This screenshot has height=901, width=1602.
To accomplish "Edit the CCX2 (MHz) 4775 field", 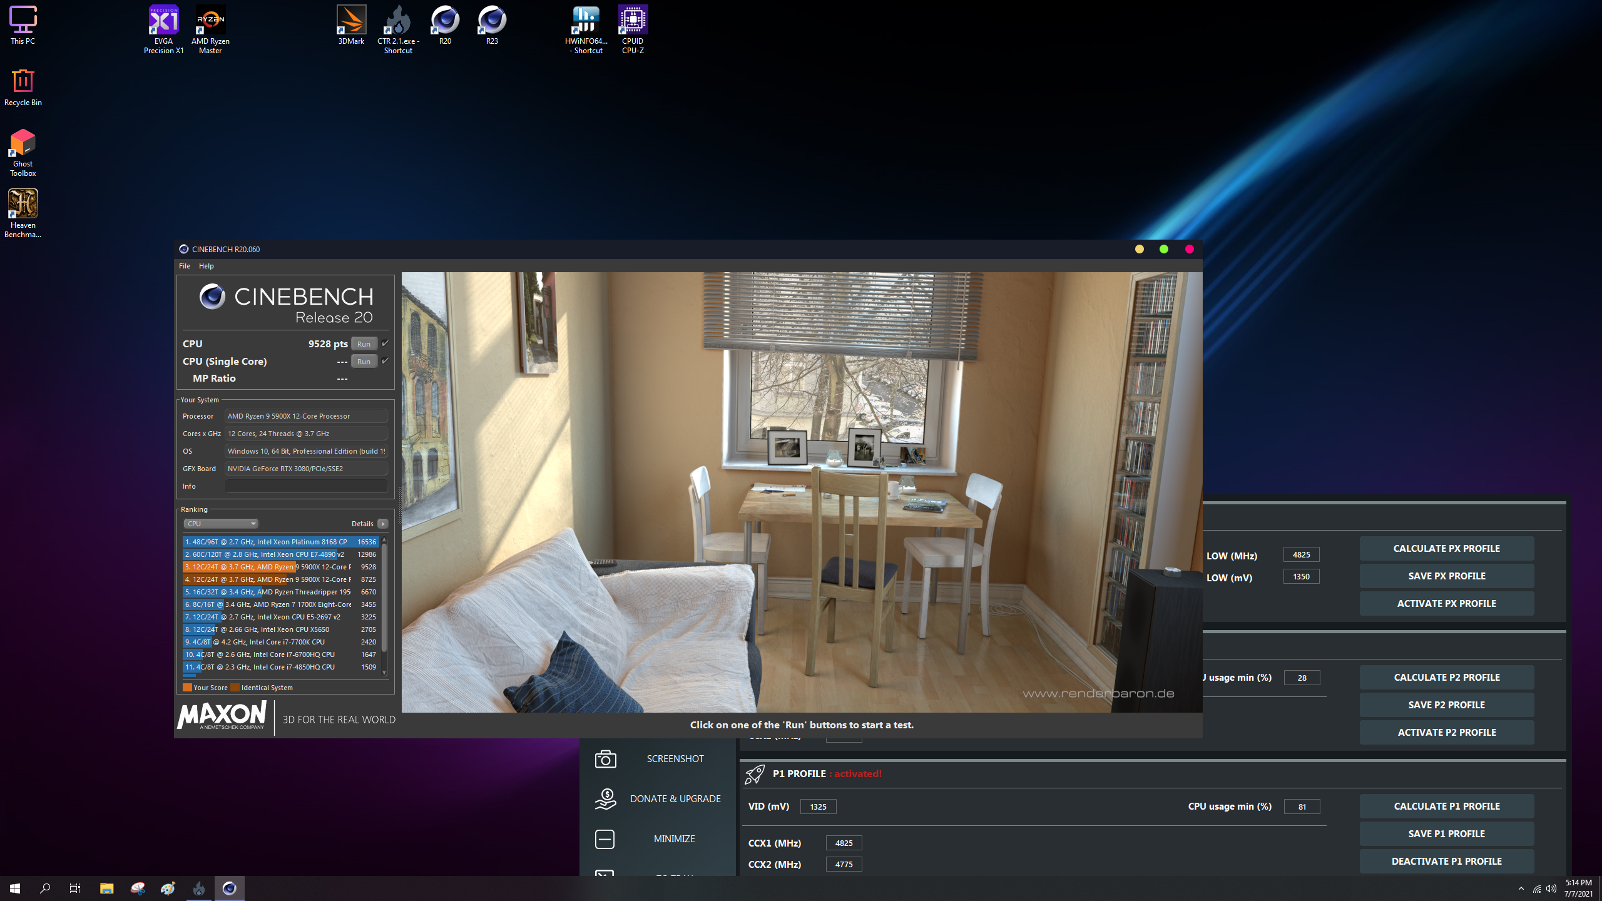I will pos(844,865).
